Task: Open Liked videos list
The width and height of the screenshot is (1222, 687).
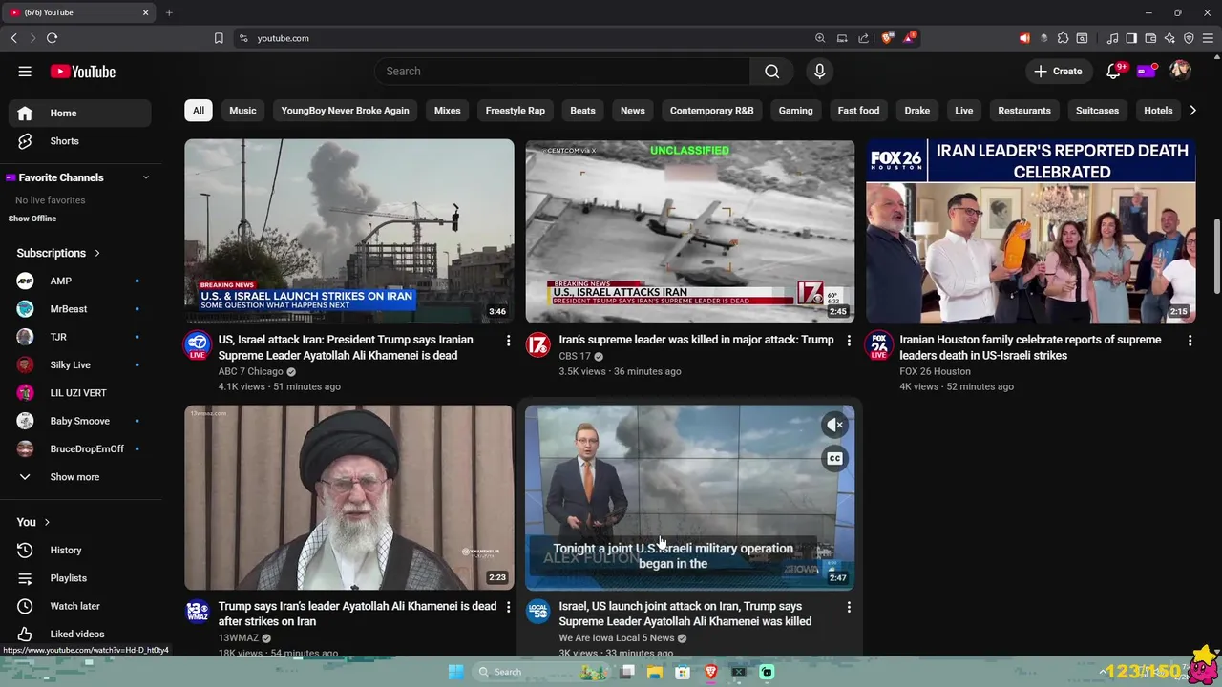Action: click(x=79, y=634)
